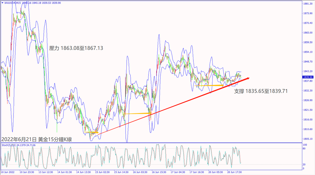Viewport: 315px width, 175px height.
Task: Click the stochastic 20 level label
Action: (304, 164)
